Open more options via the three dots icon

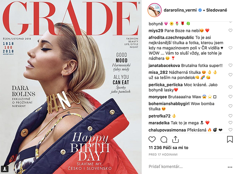(230, 167)
